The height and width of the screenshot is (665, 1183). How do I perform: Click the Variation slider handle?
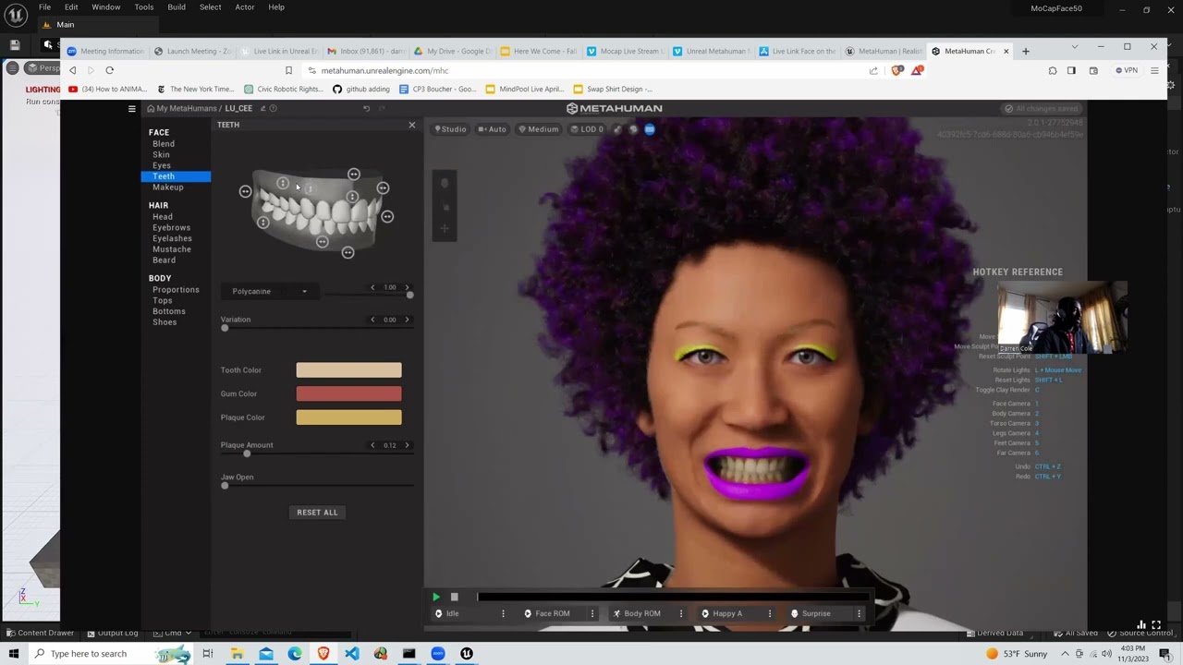[x=225, y=328]
